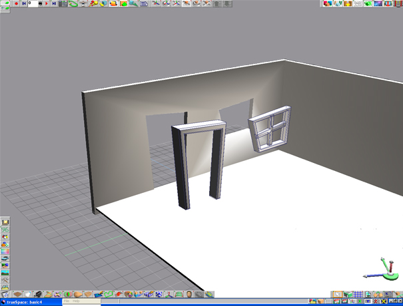Click the top icon in left vertical toolbar
The image size is (403, 306).
(5, 222)
